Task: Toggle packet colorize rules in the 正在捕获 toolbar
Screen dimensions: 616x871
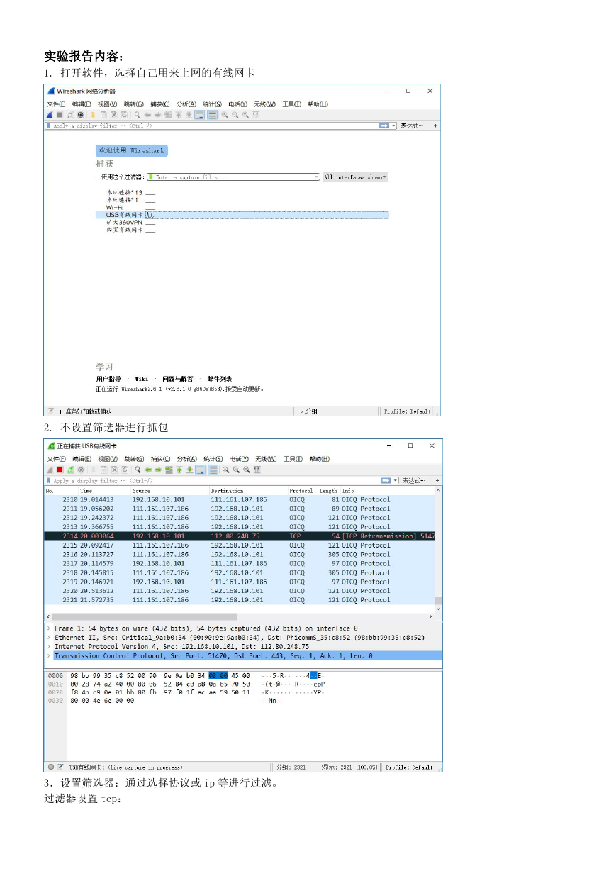Action: point(213,470)
